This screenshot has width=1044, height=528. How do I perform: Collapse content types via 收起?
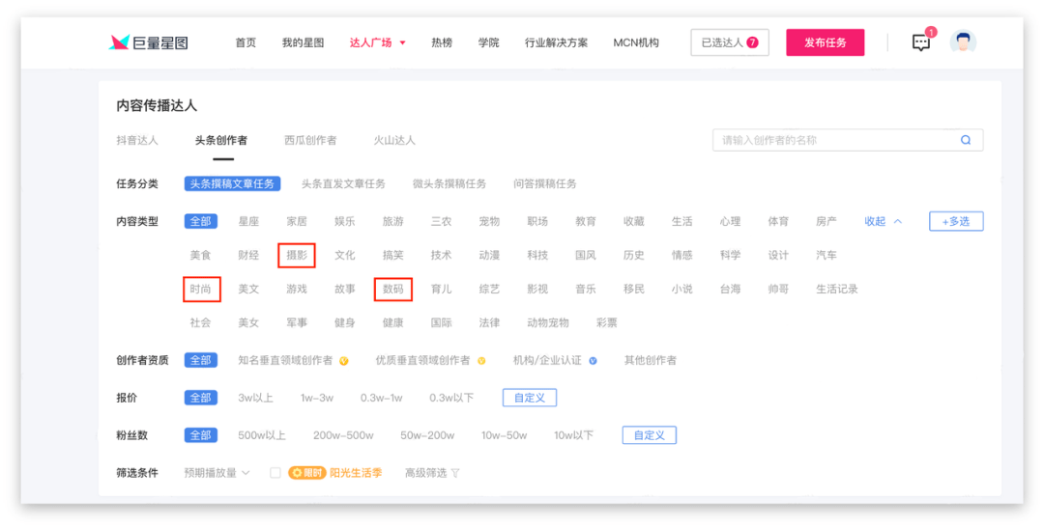tap(883, 221)
